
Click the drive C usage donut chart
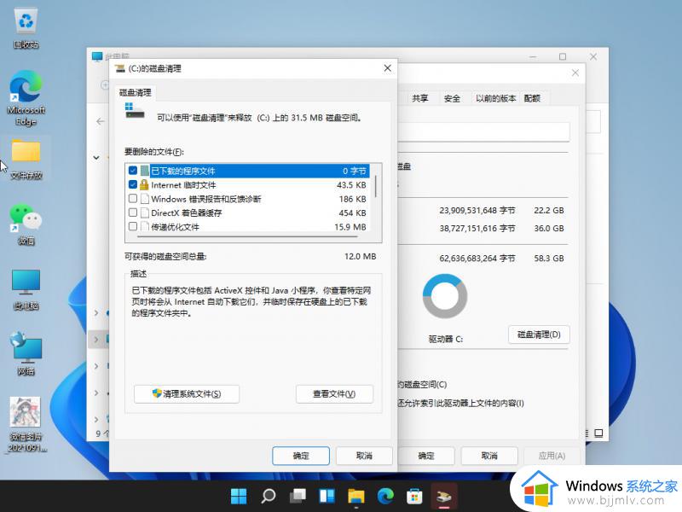[445, 296]
